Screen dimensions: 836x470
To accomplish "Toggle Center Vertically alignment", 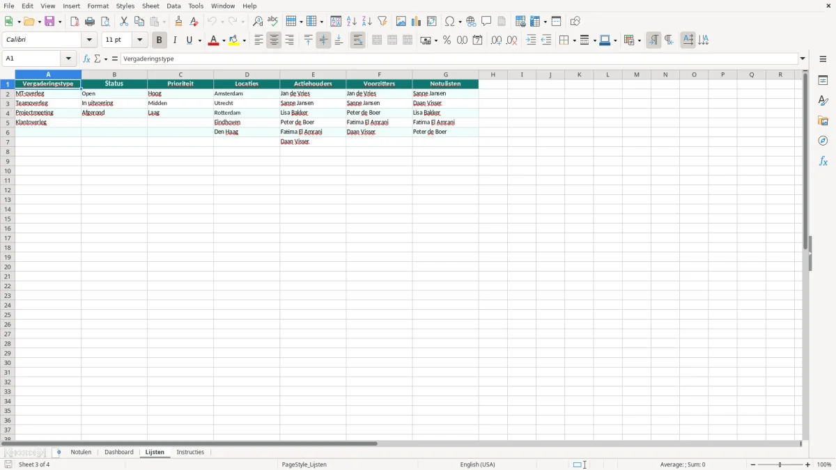I will point(323,40).
